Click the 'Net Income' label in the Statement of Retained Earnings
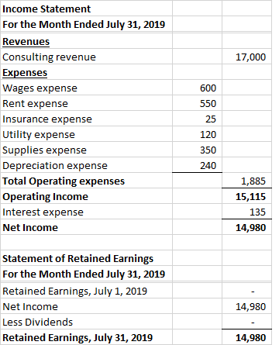The height and width of the screenshot is (345, 279). [x=30, y=307]
